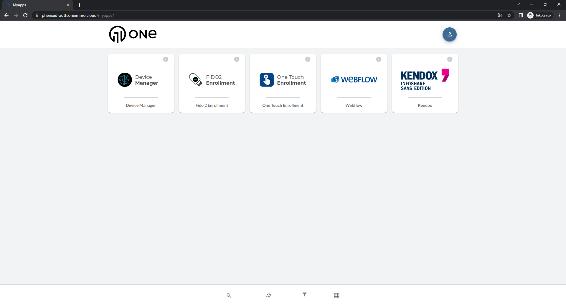Open the tab search dropdown arrow
Screen dimensions: 566x304
518,4
